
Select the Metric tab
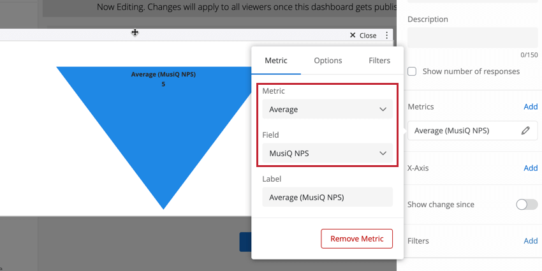point(276,61)
